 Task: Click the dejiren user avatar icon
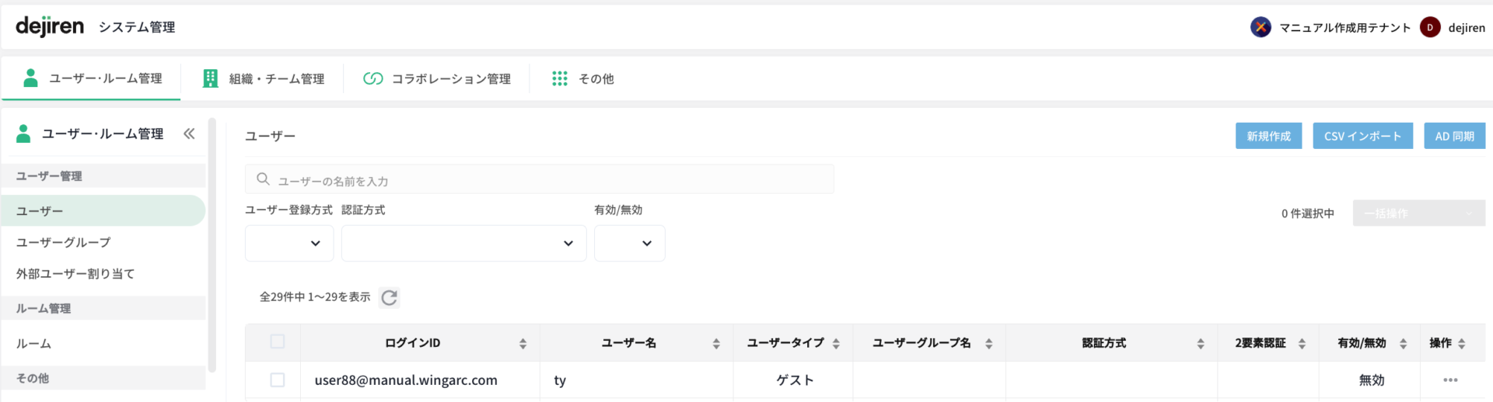pyautogui.click(x=1429, y=27)
